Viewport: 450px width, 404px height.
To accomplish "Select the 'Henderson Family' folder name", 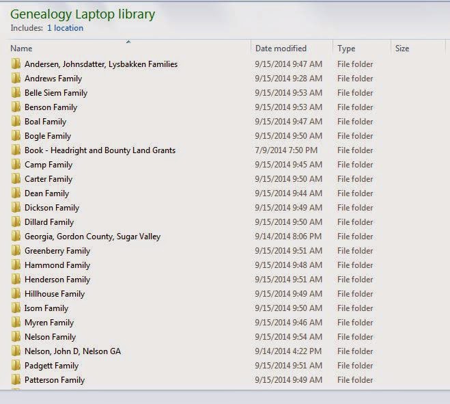I will tap(57, 280).
